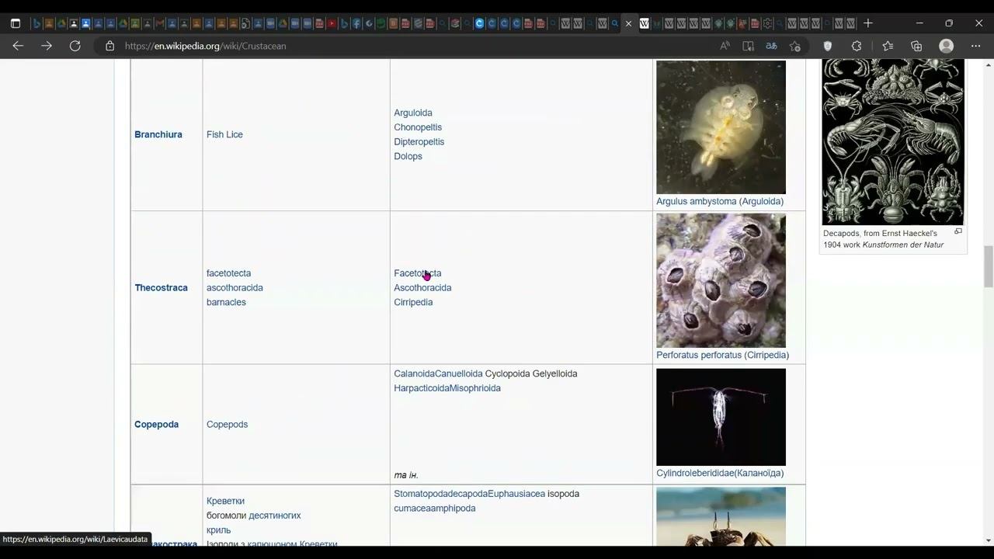The height and width of the screenshot is (559, 994).
Task: Open the Cirripedia order link
Action: 413,302
